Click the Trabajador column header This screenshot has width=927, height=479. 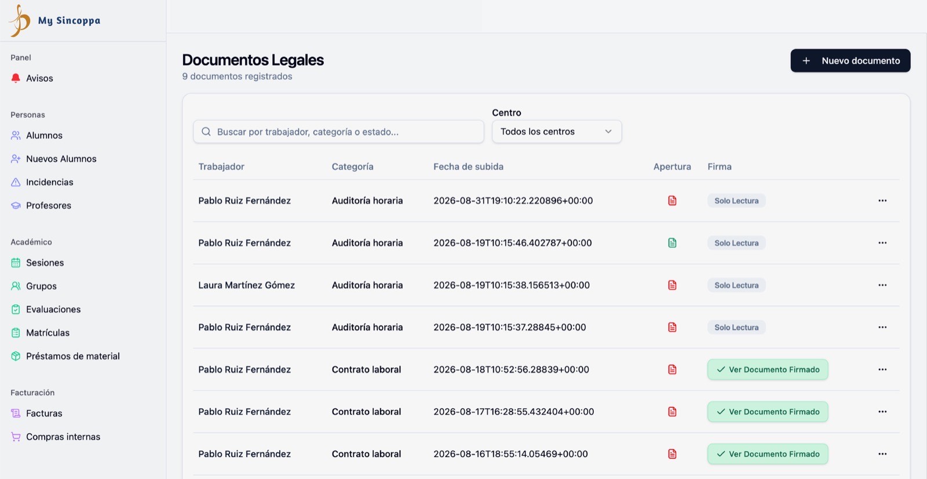point(221,167)
